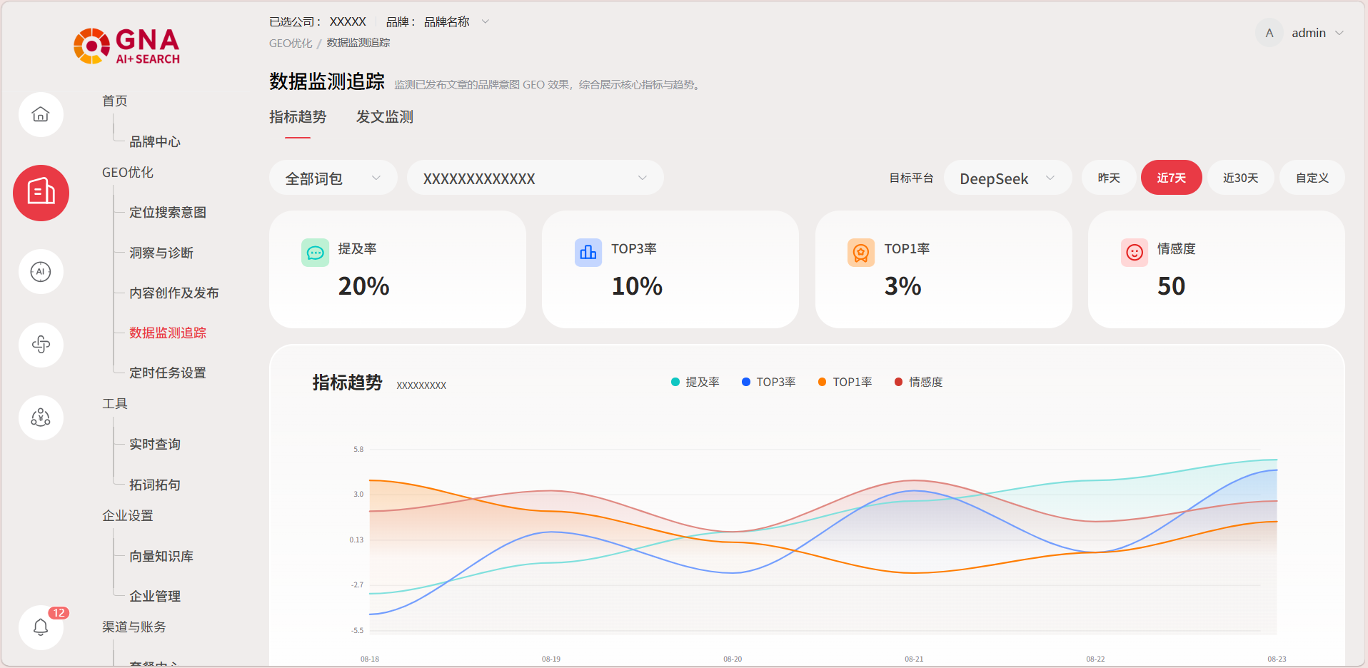Image resolution: width=1368 pixels, height=668 pixels.
Task: Click the 08-23 axis date label
Action: (1277, 659)
